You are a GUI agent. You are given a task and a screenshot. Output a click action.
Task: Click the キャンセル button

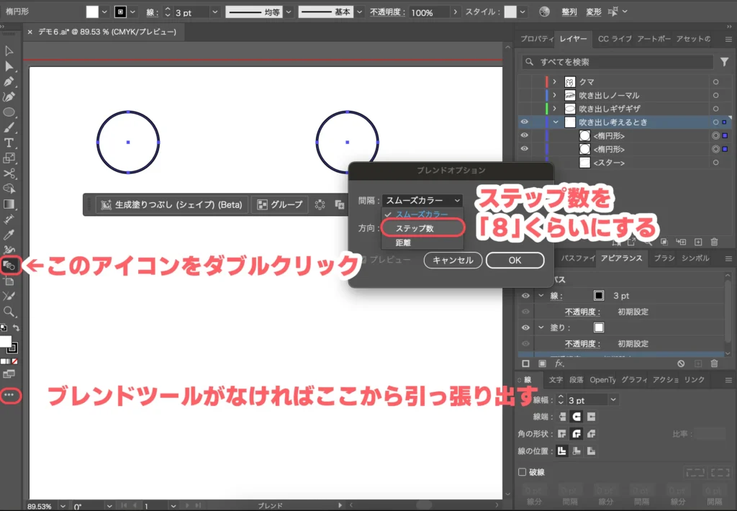tap(453, 260)
